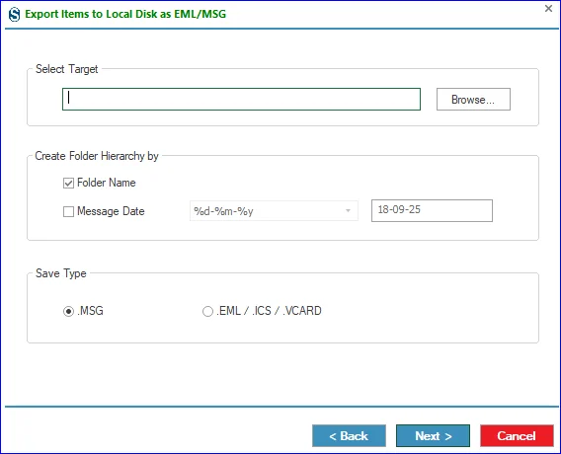Proceed with the Next button
Image resolution: width=561 pixels, height=454 pixels.
(x=433, y=436)
